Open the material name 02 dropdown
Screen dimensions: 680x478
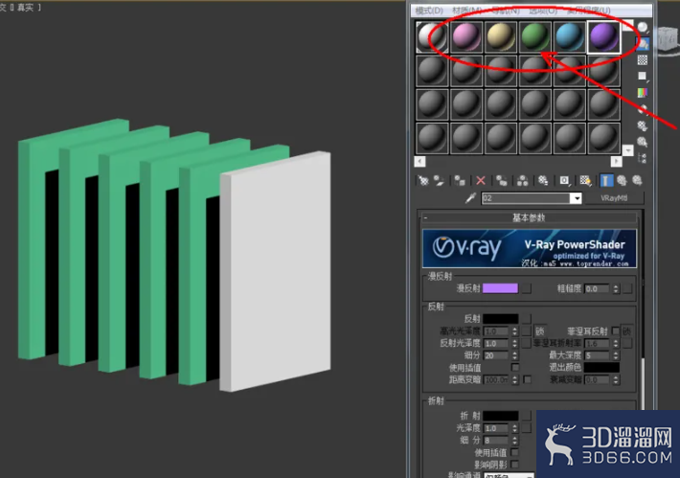pos(577,198)
